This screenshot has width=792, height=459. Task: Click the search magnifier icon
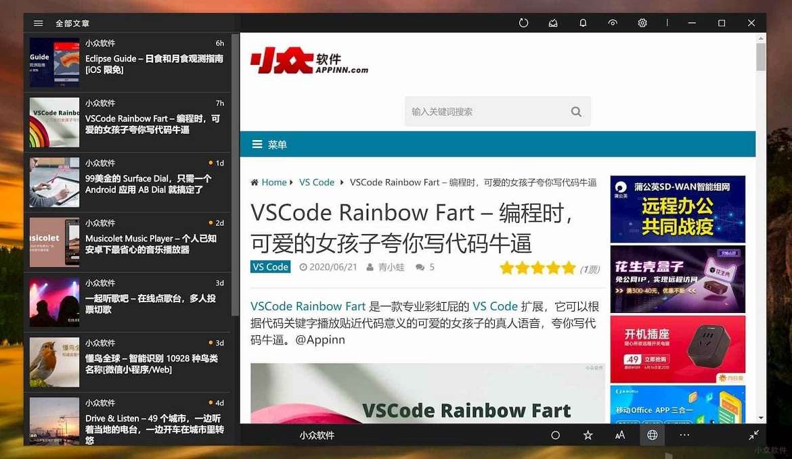(x=576, y=112)
